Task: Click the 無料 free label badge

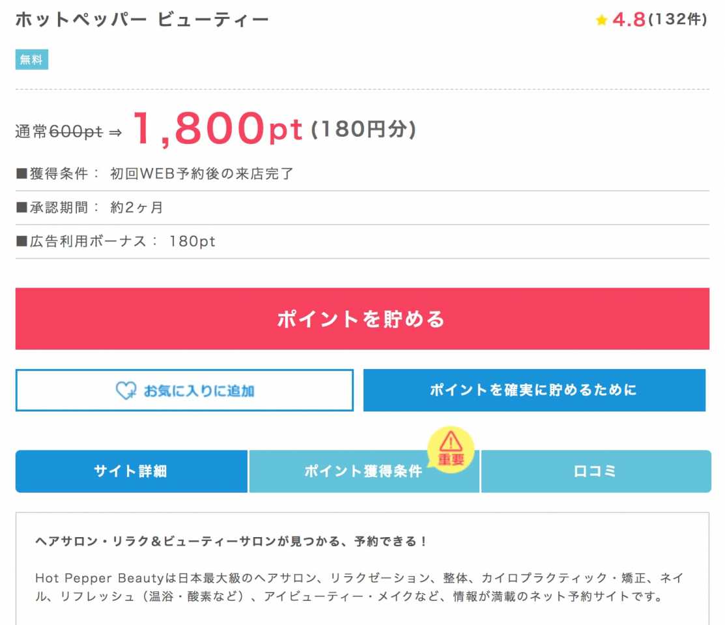Action: click(32, 60)
